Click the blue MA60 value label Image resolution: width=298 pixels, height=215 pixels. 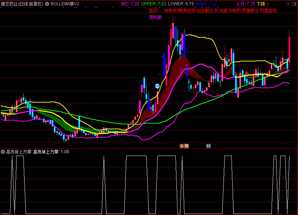click(206, 4)
